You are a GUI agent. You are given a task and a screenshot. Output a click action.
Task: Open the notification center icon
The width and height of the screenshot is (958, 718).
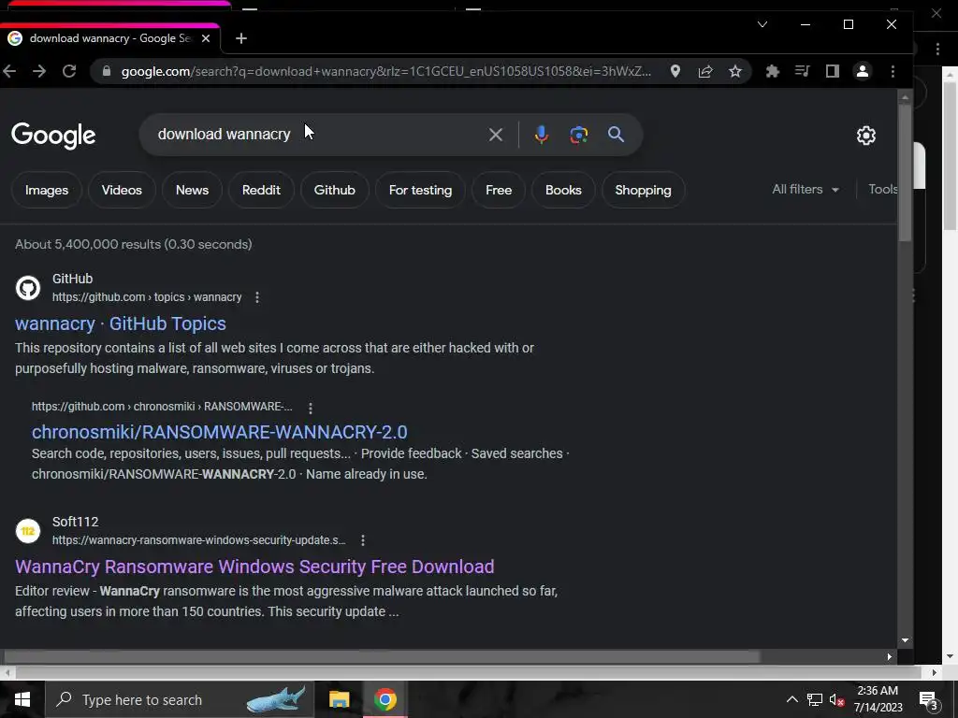[929, 699]
